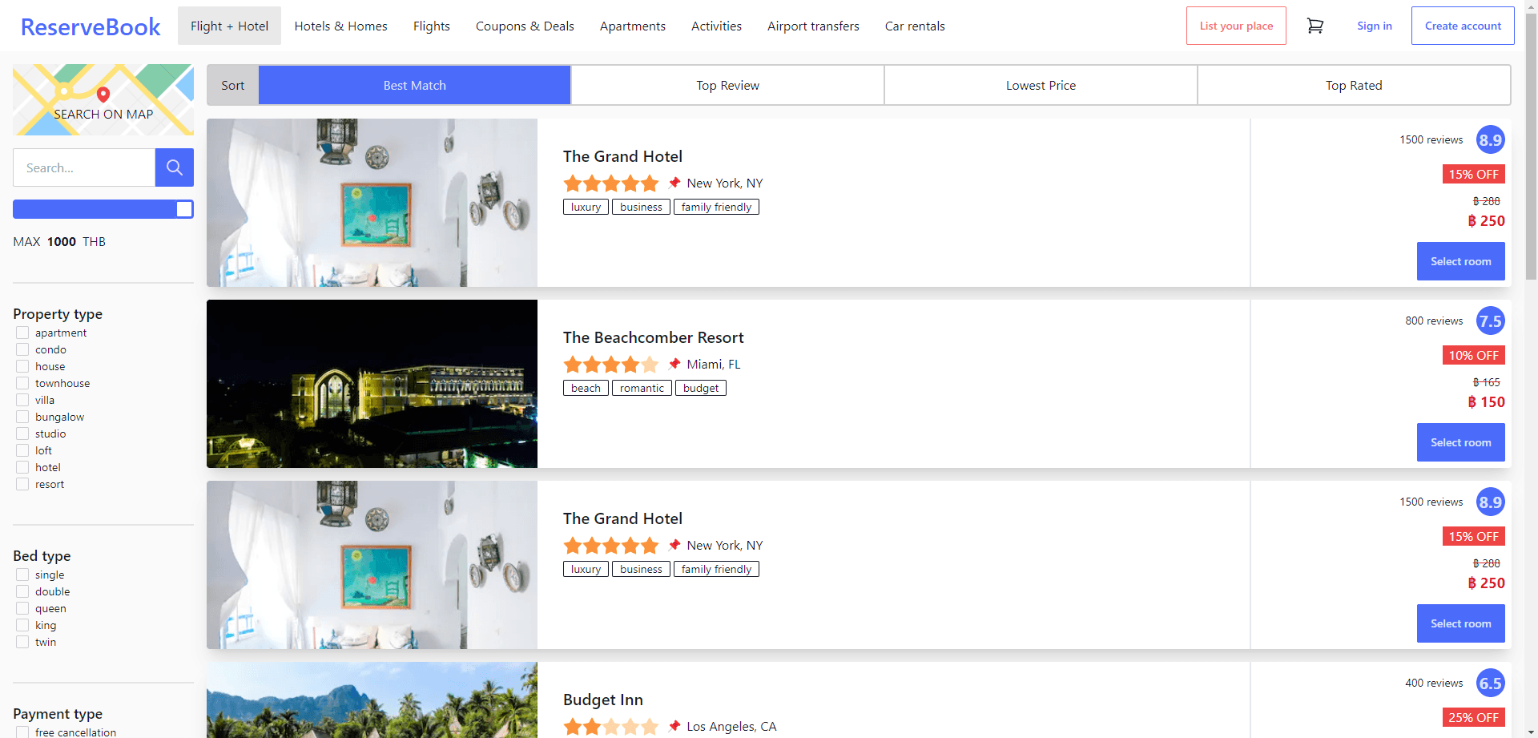The image size is (1538, 738).
Task: Go to Apartments section
Action: (x=632, y=26)
